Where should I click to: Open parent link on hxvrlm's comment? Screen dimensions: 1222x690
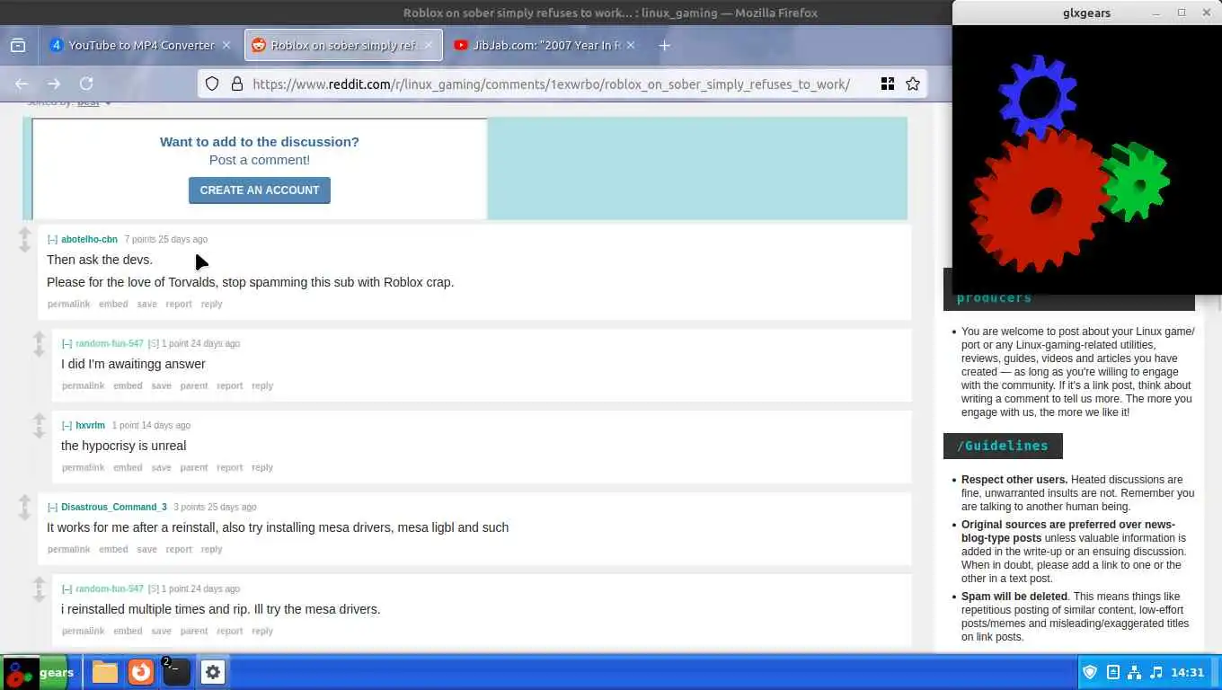pos(193,468)
